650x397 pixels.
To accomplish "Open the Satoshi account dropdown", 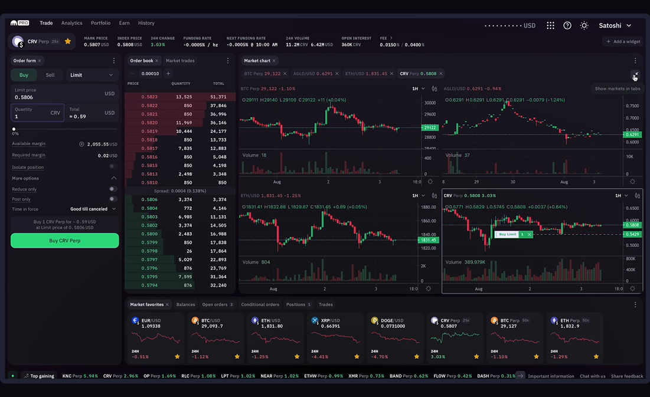I will (x=615, y=25).
